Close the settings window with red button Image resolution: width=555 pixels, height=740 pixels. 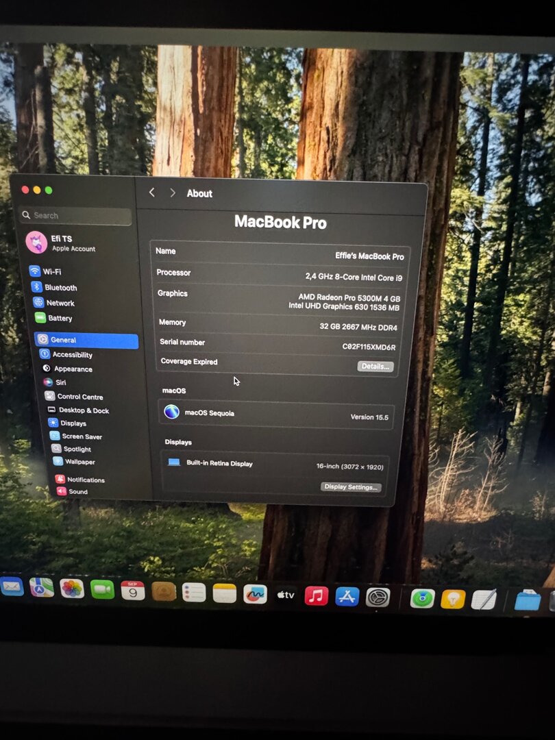coord(25,189)
